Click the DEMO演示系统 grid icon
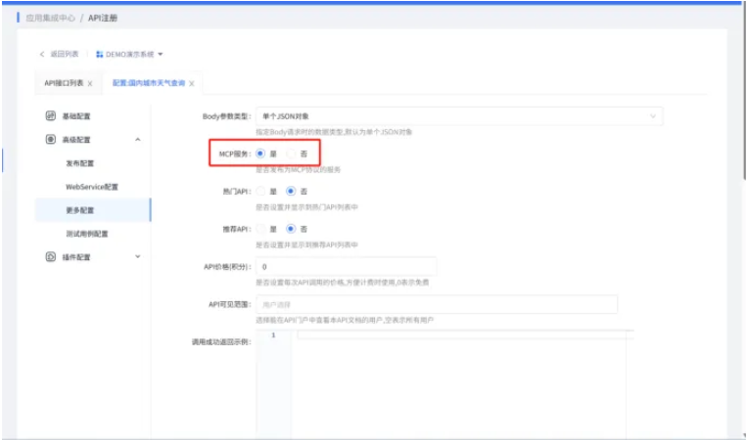747x440 pixels. pyautogui.click(x=100, y=54)
